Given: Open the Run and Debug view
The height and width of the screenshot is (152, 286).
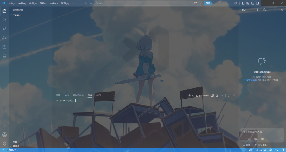Looking at the screenshot, I should (4, 38).
